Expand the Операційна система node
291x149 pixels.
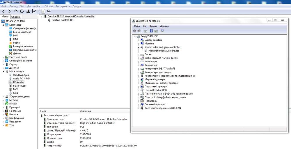click(3, 61)
